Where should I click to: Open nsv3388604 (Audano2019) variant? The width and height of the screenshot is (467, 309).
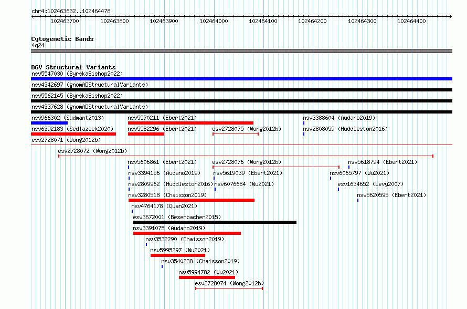click(339, 118)
